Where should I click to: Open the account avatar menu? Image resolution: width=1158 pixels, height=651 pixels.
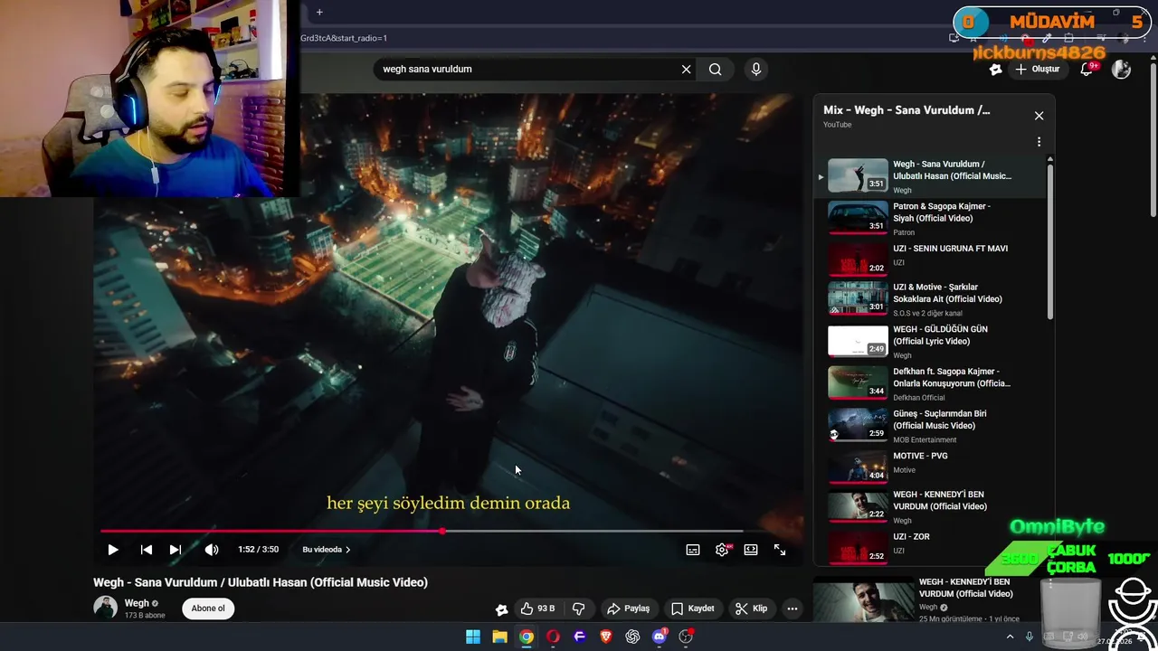tap(1121, 69)
